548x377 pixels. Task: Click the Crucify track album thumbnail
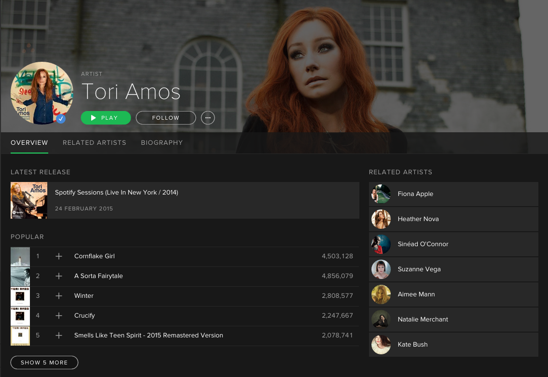20,316
